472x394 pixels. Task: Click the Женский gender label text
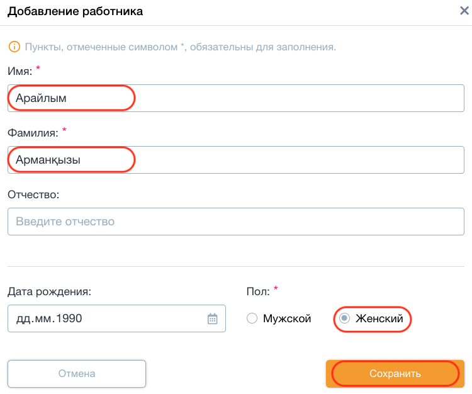coord(379,318)
